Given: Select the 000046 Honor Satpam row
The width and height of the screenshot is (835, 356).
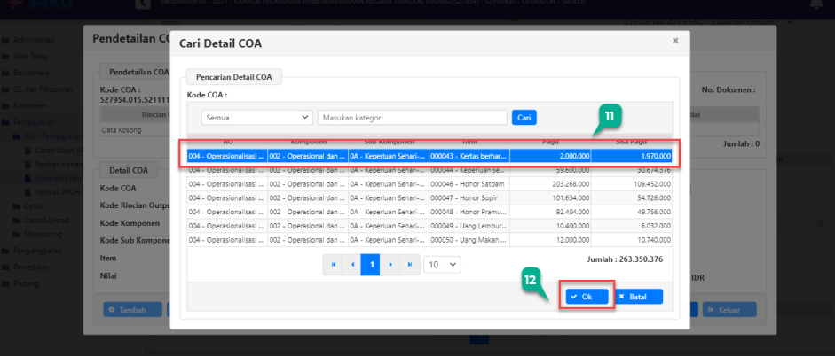Looking at the screenshot, I should click(x=429, y=185).
